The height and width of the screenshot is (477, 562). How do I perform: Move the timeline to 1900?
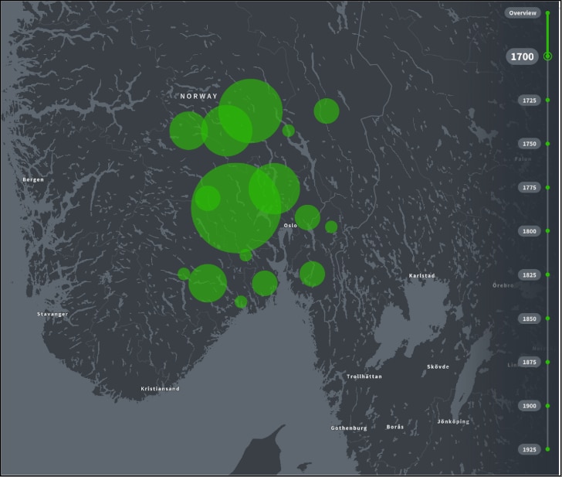coord(529,406)
